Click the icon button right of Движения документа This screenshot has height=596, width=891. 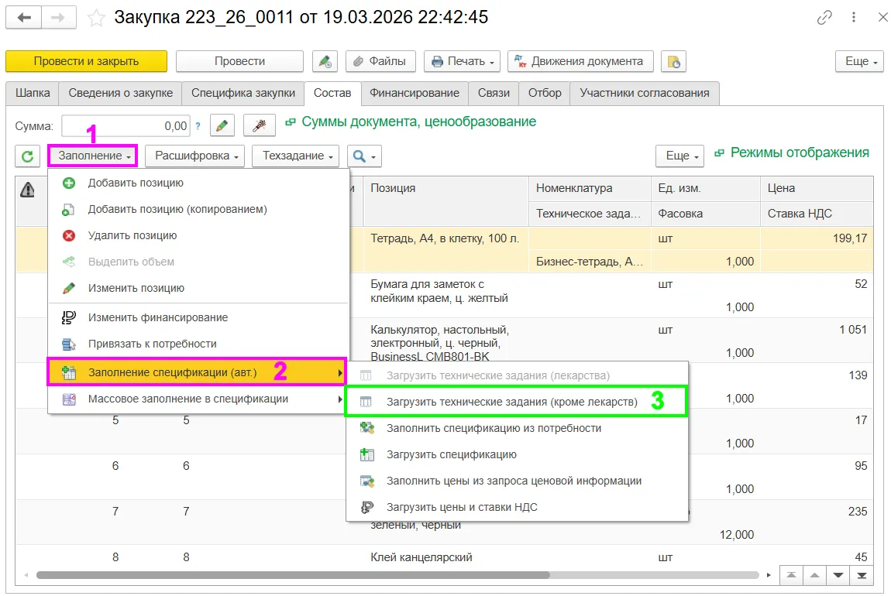674,61
